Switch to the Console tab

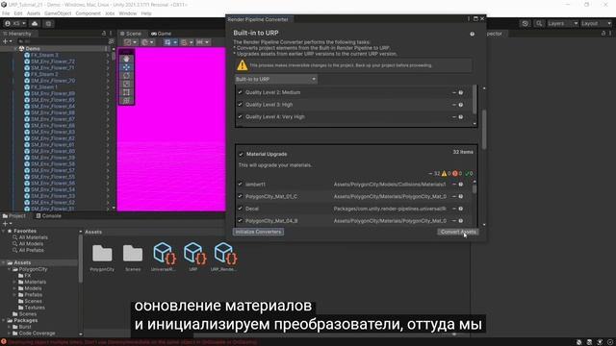click(x=49, y=215)
